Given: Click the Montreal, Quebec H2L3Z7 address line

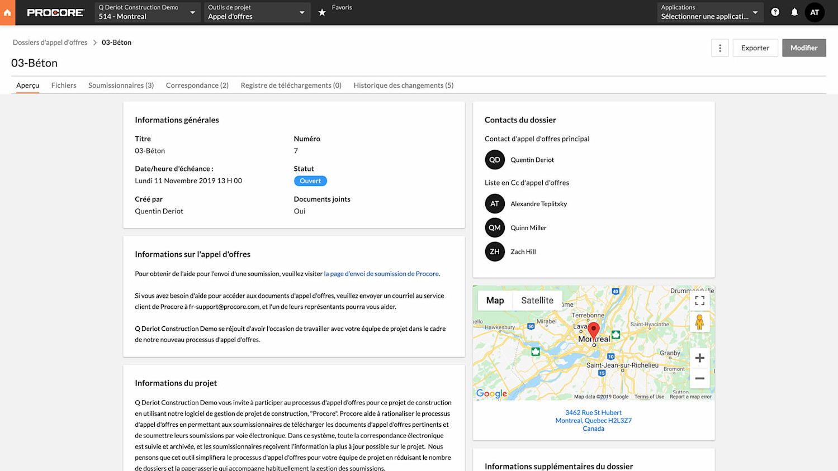Looking at the screenshot, I should (593, 421).
